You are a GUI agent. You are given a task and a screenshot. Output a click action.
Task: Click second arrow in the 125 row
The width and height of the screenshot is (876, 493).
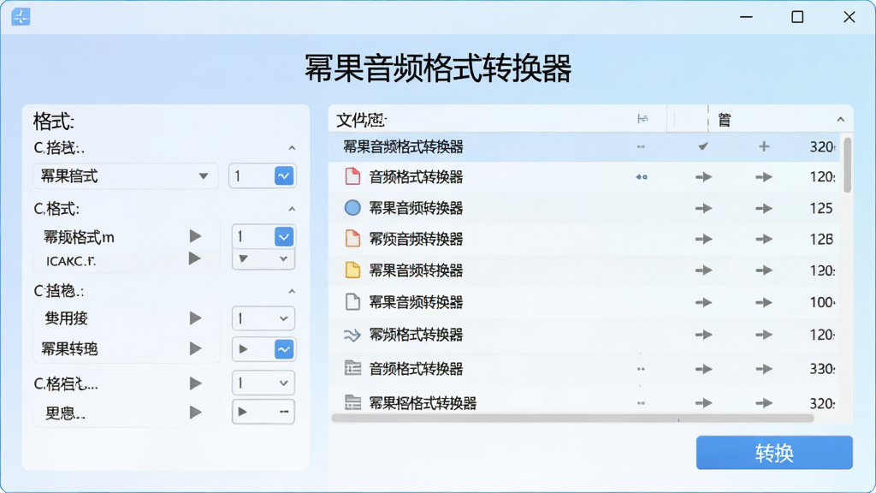(x=764, y=209)
